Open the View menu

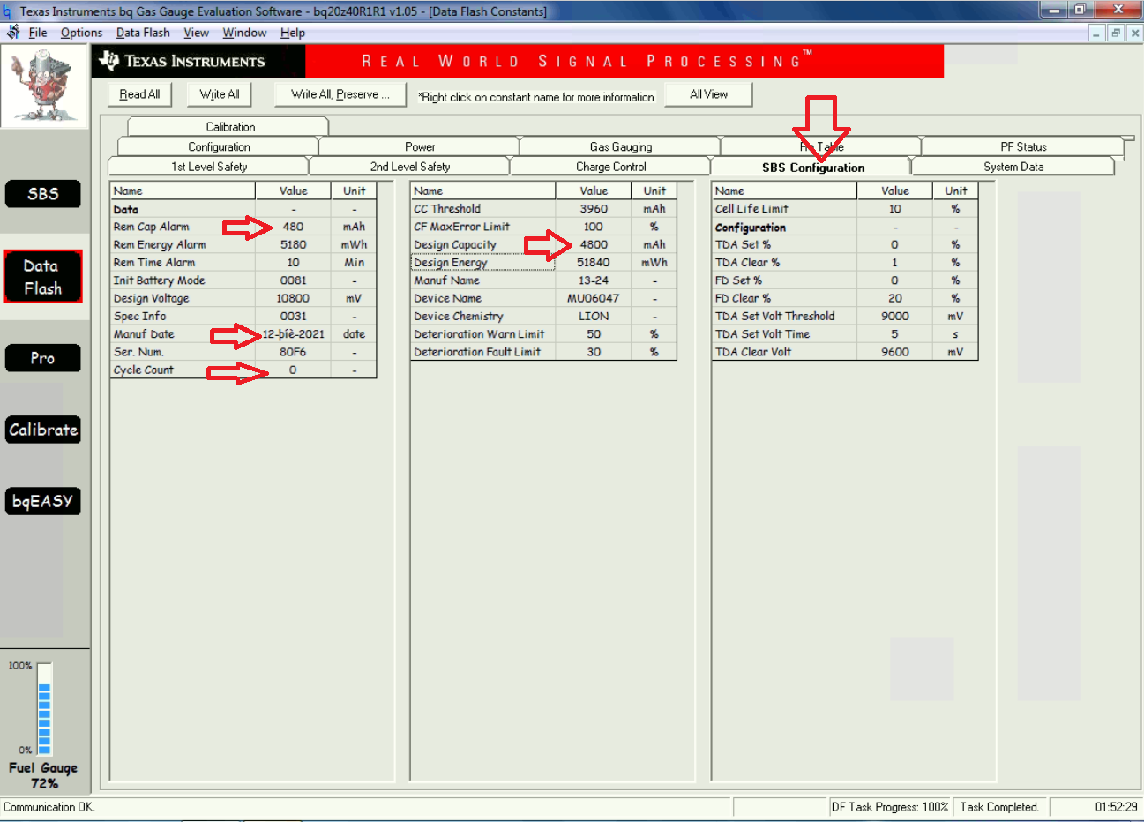tap(196, 33)
